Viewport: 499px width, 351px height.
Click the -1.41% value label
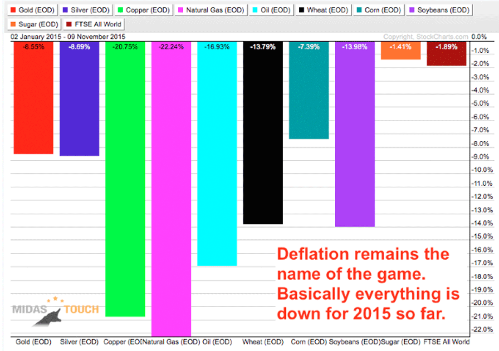click(x=401, y=47)
